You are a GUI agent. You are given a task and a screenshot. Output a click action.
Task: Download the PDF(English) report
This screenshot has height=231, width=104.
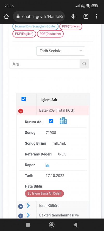coord(24,34)
